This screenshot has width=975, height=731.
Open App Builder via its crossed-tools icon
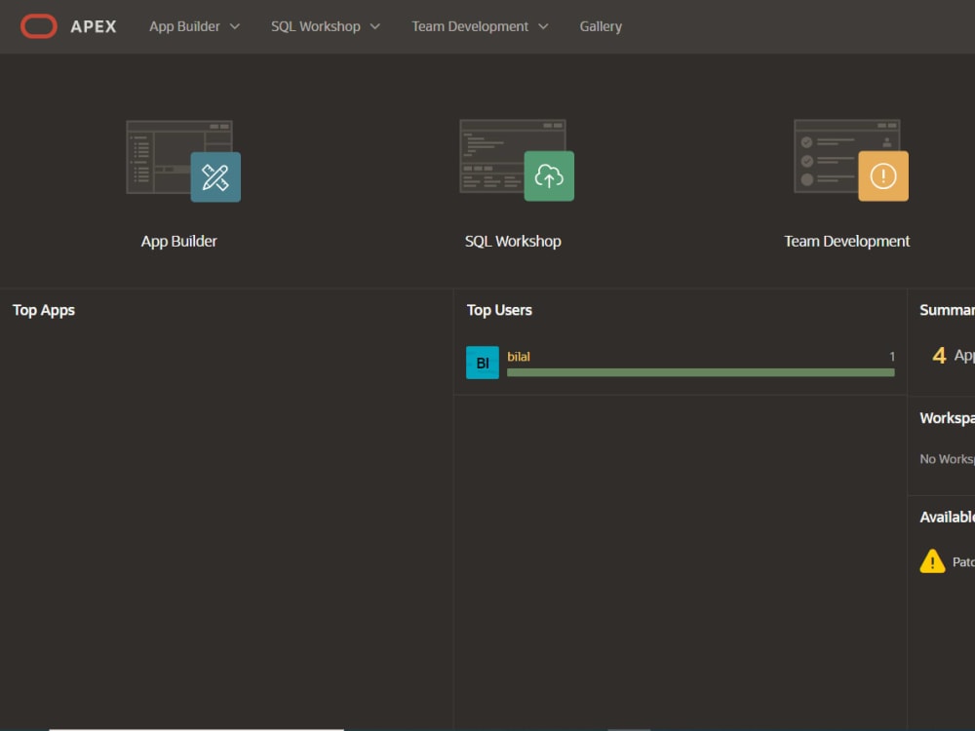[x=215, y=177]
